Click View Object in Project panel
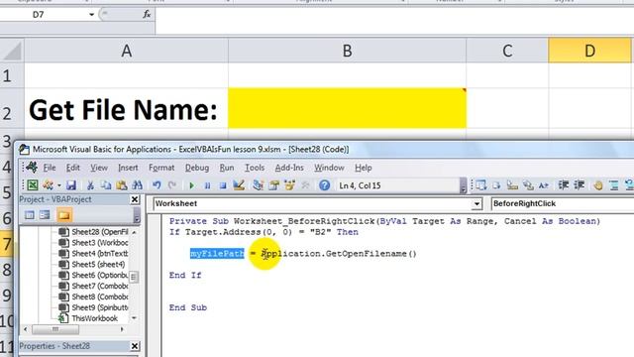 pos(45,215)
